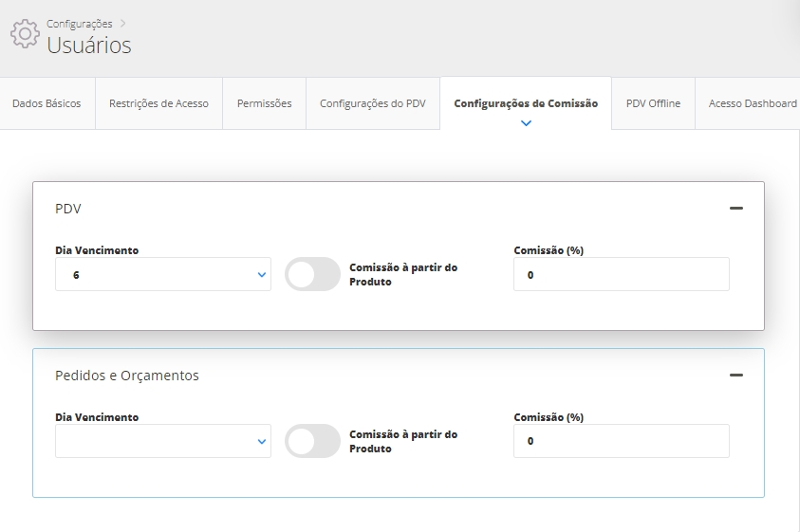Switch to the Acesso Dashboard tab
The width and height of the screenshot is (800, 532).
click(752, 103)
